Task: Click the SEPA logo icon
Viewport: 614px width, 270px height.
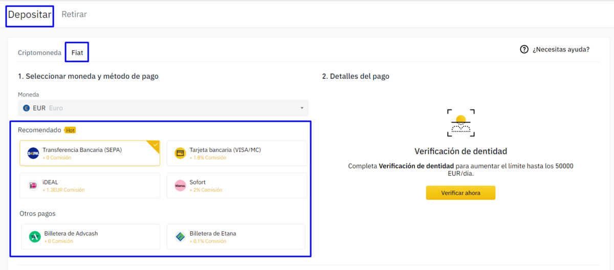Action: click(x=33, y=153)
